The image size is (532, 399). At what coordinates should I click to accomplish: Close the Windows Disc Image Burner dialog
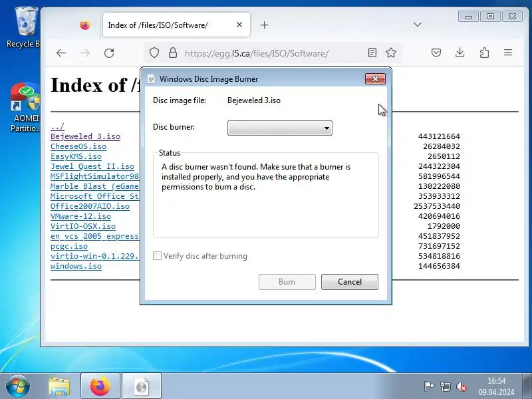point(375,78)
